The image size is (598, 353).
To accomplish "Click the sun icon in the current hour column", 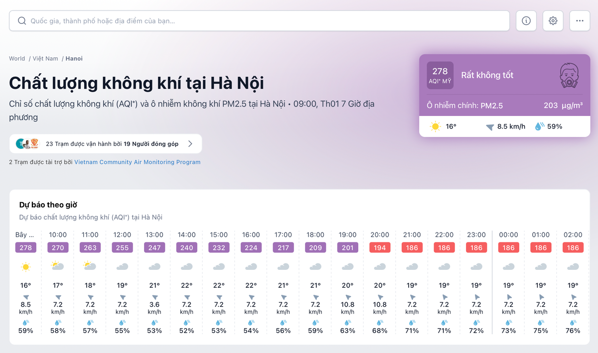I will (x=25, y=265).
